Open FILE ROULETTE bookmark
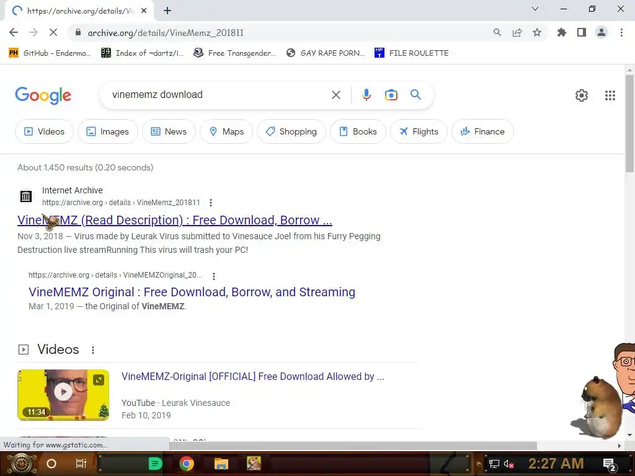Image resolution: width=635 pixels, height=476 pixels. 412,53
